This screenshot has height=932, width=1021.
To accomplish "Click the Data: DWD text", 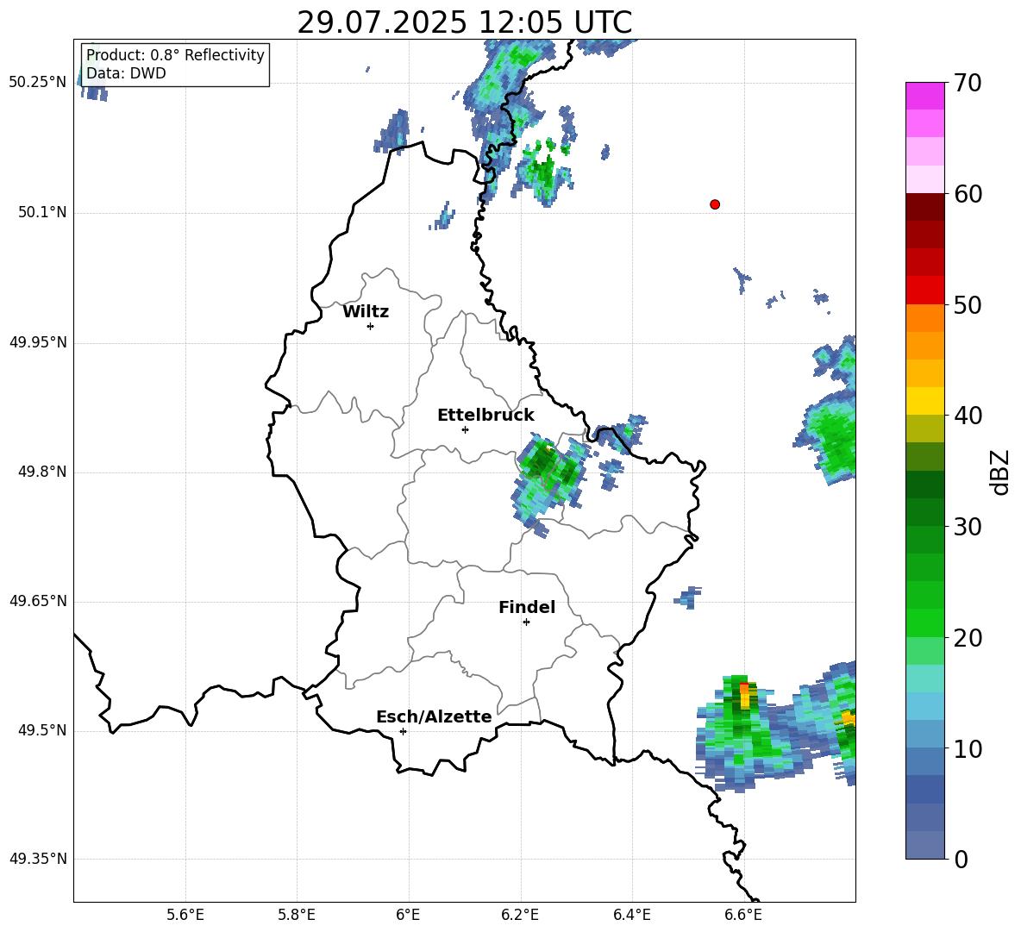I will pos(126,73).
